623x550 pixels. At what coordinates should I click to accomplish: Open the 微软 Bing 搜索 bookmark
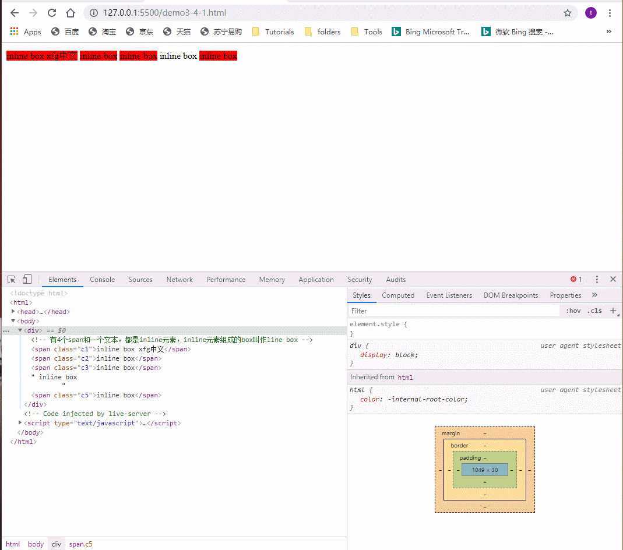pos(518,32)
